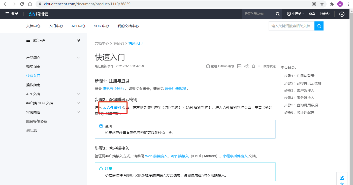Focus the 输入关键词搜索相关文档 search box
The height and width of the screenshot is (185, 353).
click(292, 26)
